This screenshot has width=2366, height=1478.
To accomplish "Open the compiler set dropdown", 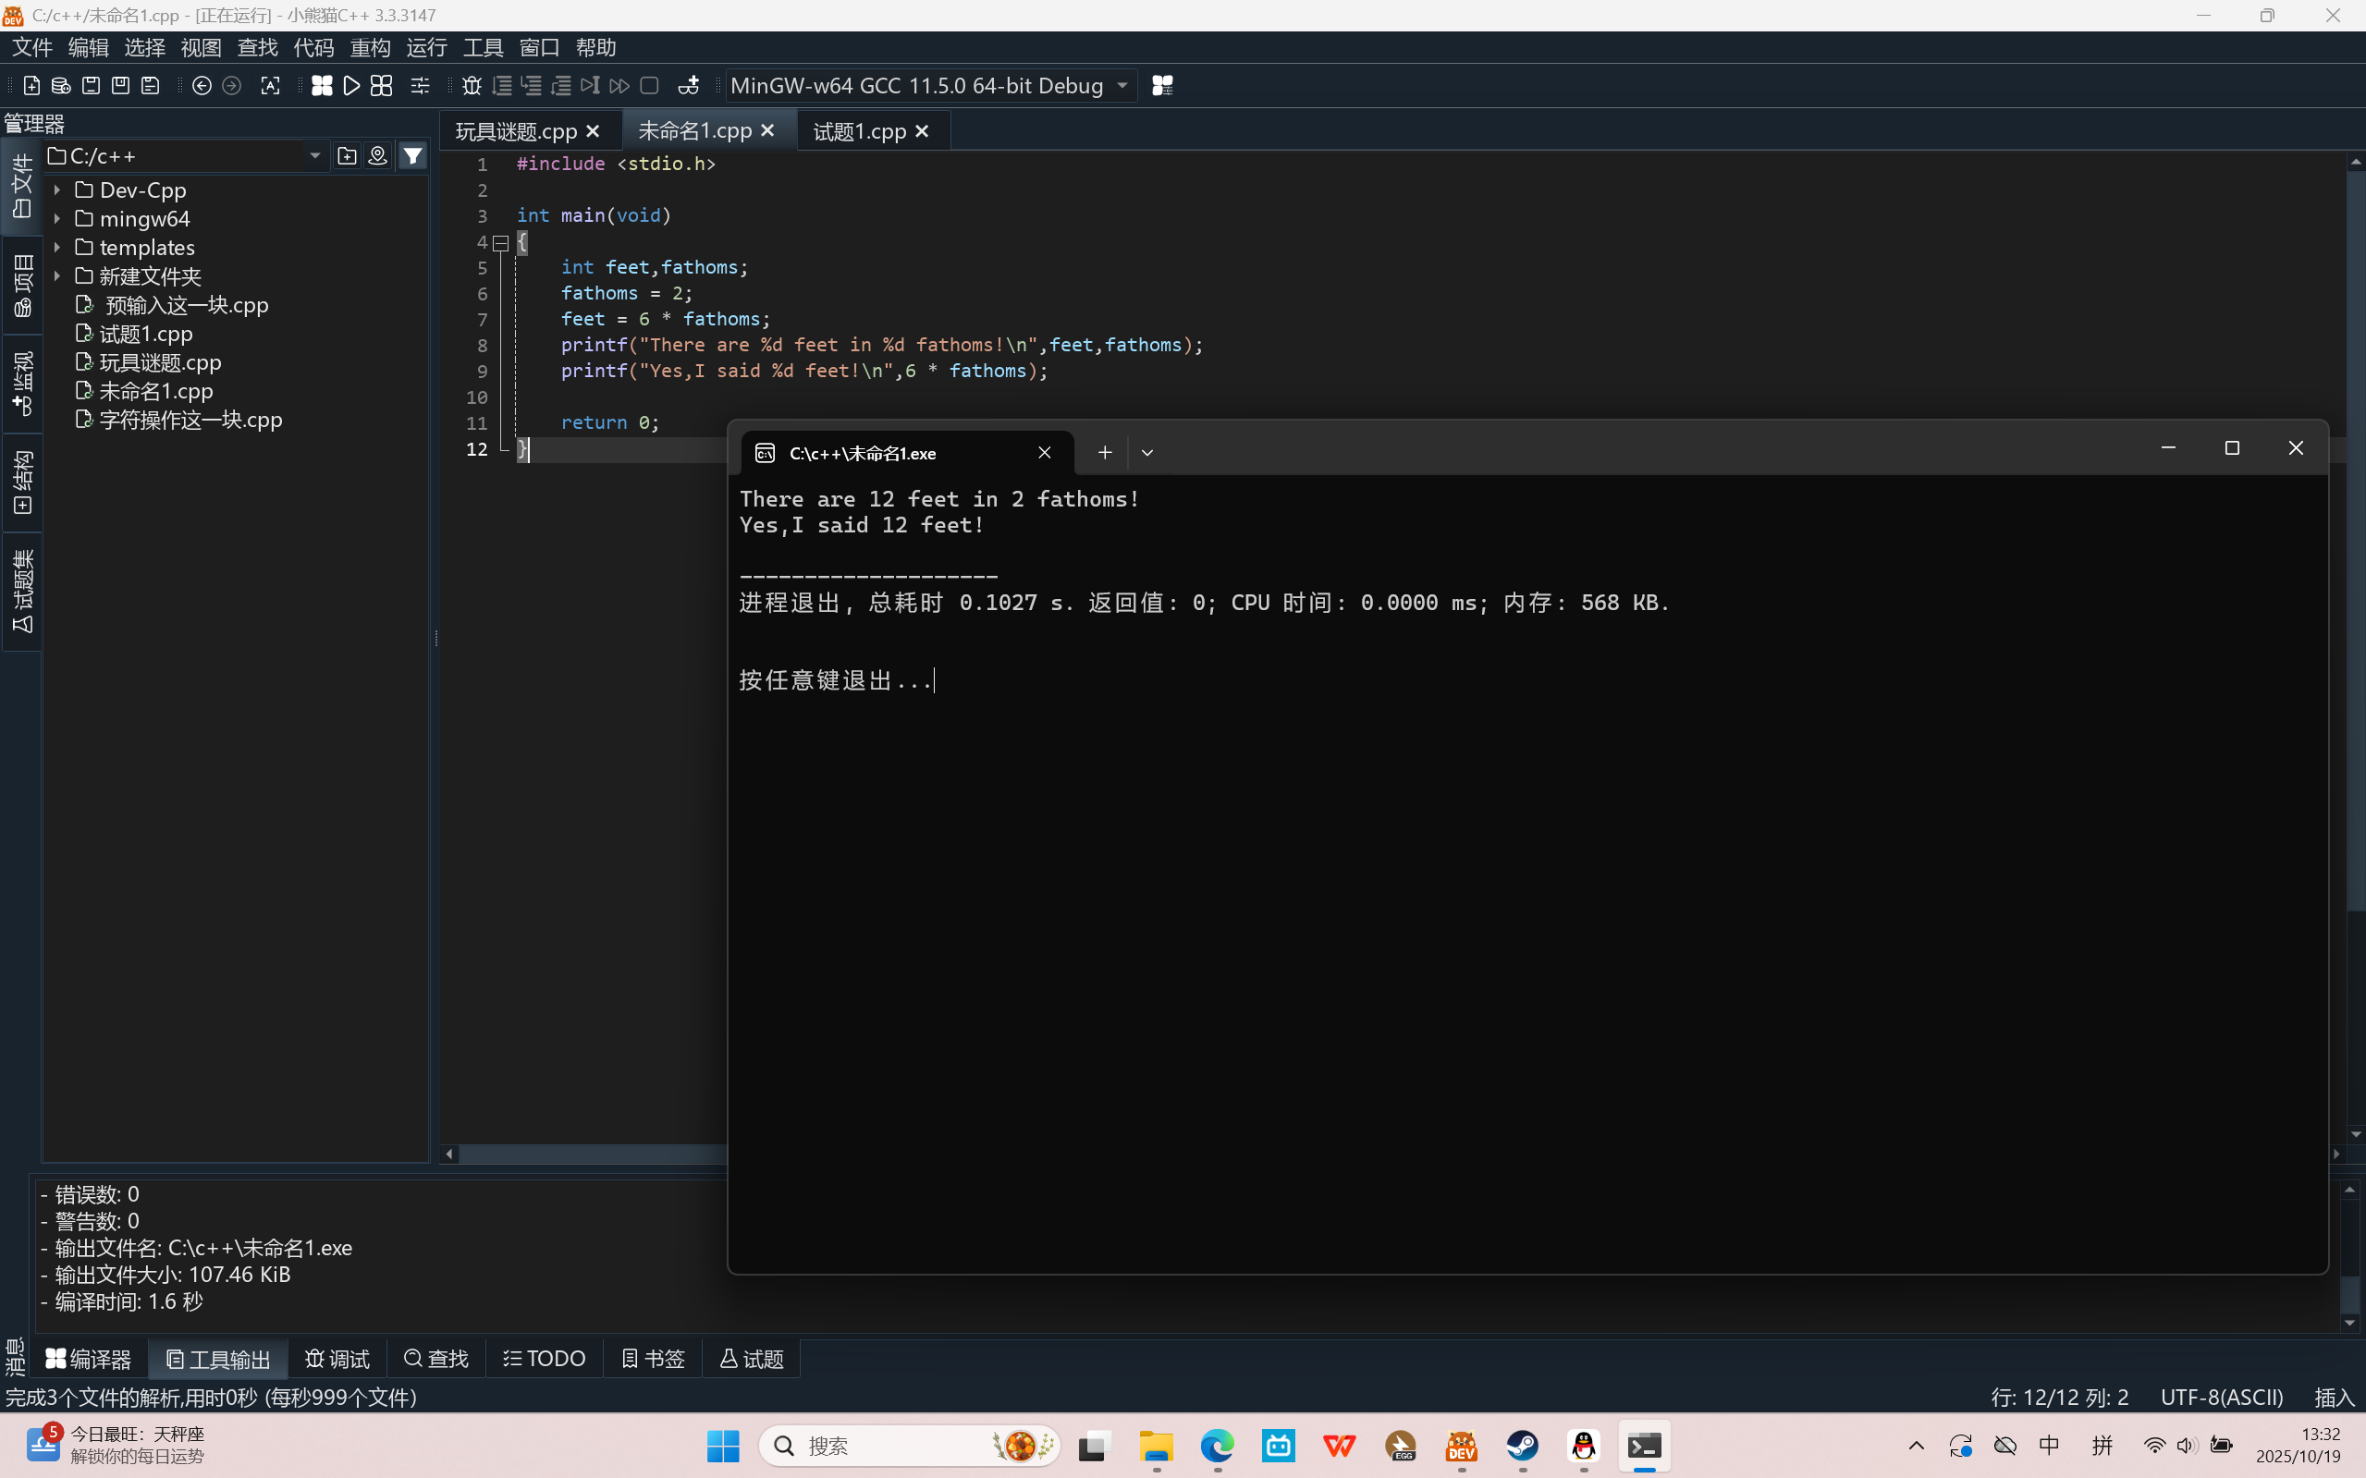I will tap(1122, 86).
